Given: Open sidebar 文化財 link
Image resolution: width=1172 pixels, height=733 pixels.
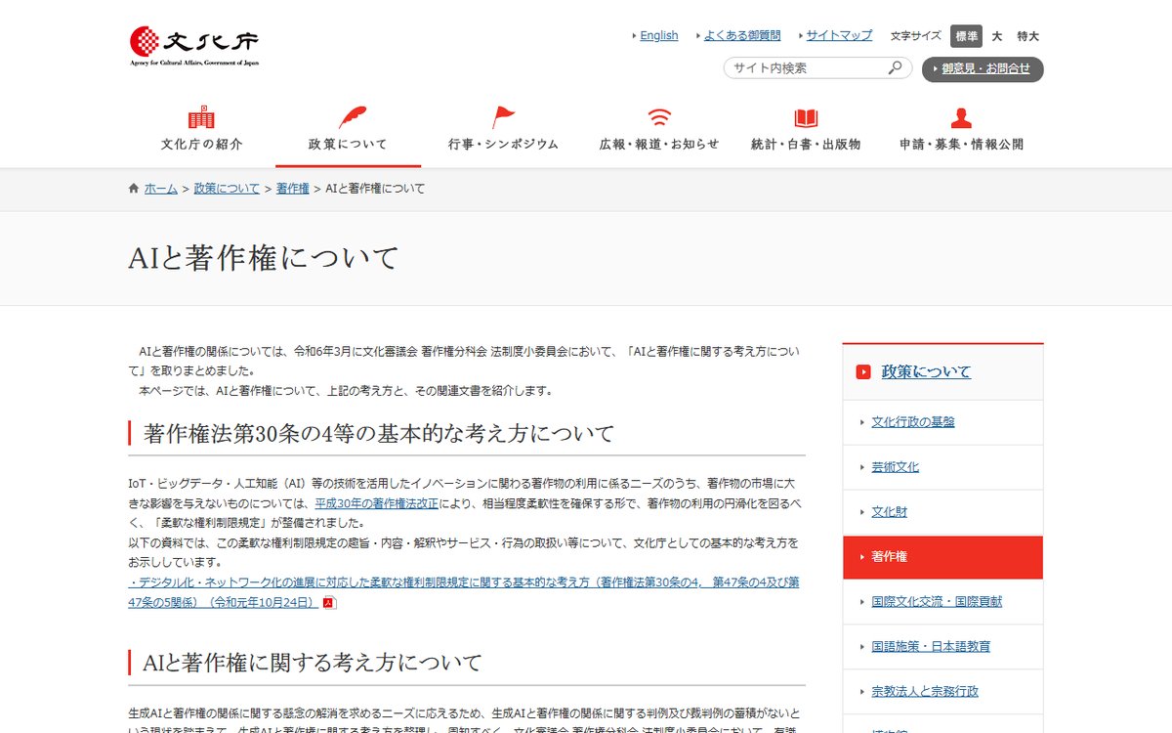Looking at the screenshot, I should click(x=889, y=512).
